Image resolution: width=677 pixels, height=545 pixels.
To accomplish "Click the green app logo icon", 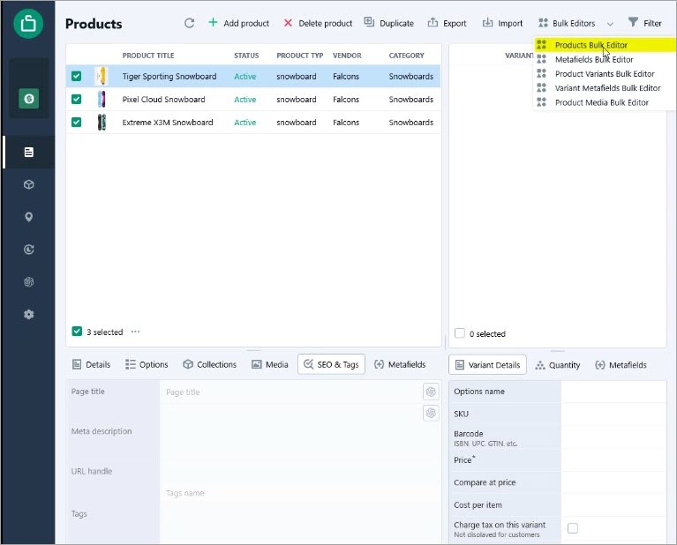I will coord(28,23).
